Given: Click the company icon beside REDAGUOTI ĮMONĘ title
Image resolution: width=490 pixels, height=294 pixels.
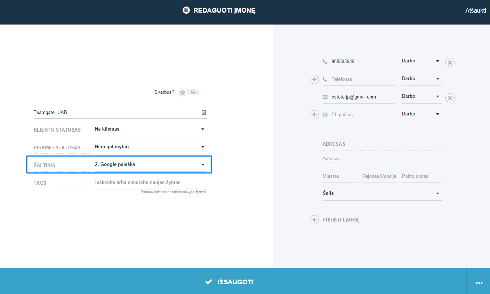Looking at the screenshot, I should click(x=186, y=10).
